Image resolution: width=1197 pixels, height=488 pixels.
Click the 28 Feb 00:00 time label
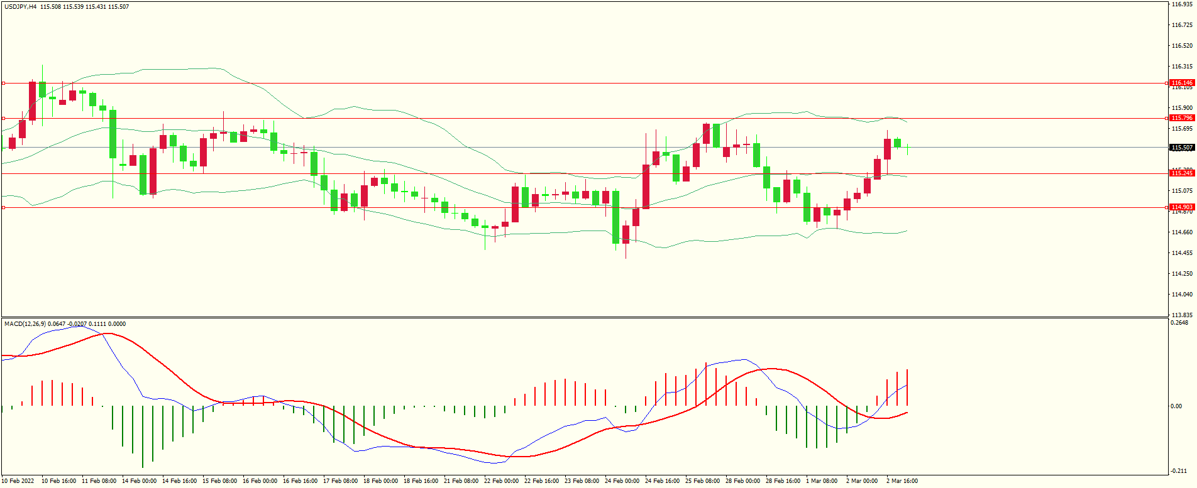tap(742, 481)
